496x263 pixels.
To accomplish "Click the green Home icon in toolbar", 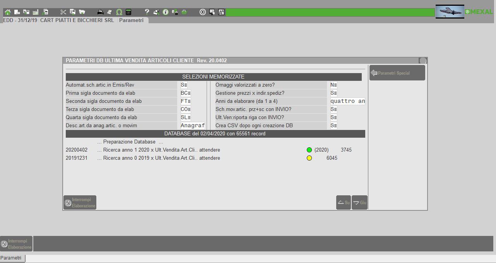I will [x=8, y=12].
